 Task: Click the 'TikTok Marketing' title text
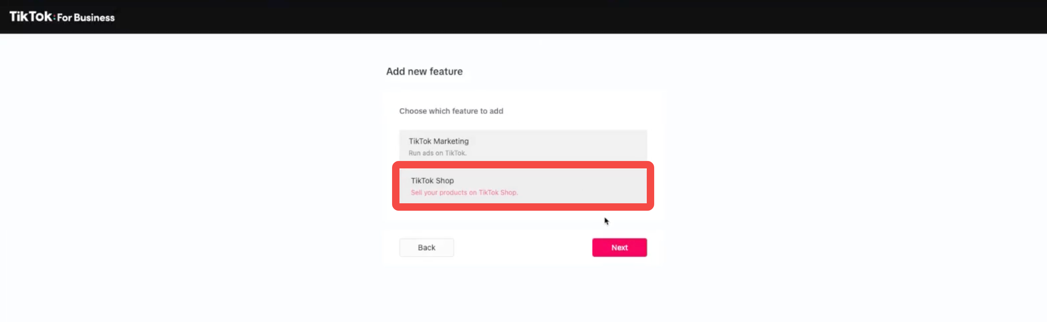coord(438,141)
